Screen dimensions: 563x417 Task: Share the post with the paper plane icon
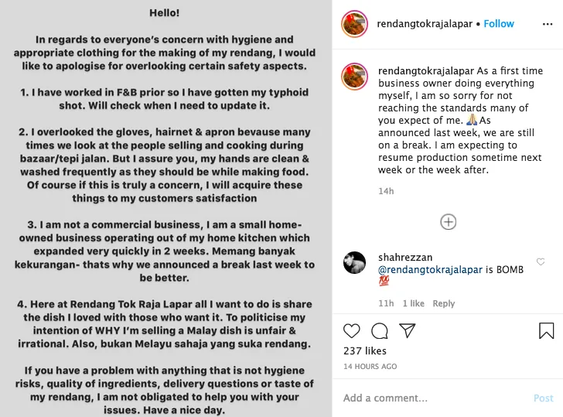[x=408, y=331]
